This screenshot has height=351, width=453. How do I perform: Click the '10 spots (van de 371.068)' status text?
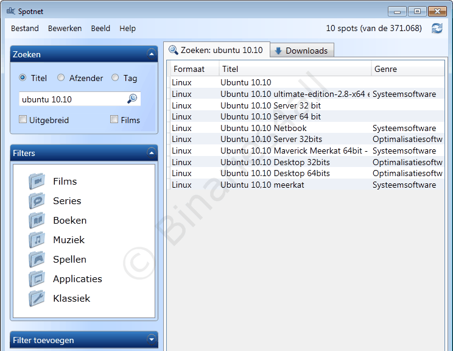(374, 28)
